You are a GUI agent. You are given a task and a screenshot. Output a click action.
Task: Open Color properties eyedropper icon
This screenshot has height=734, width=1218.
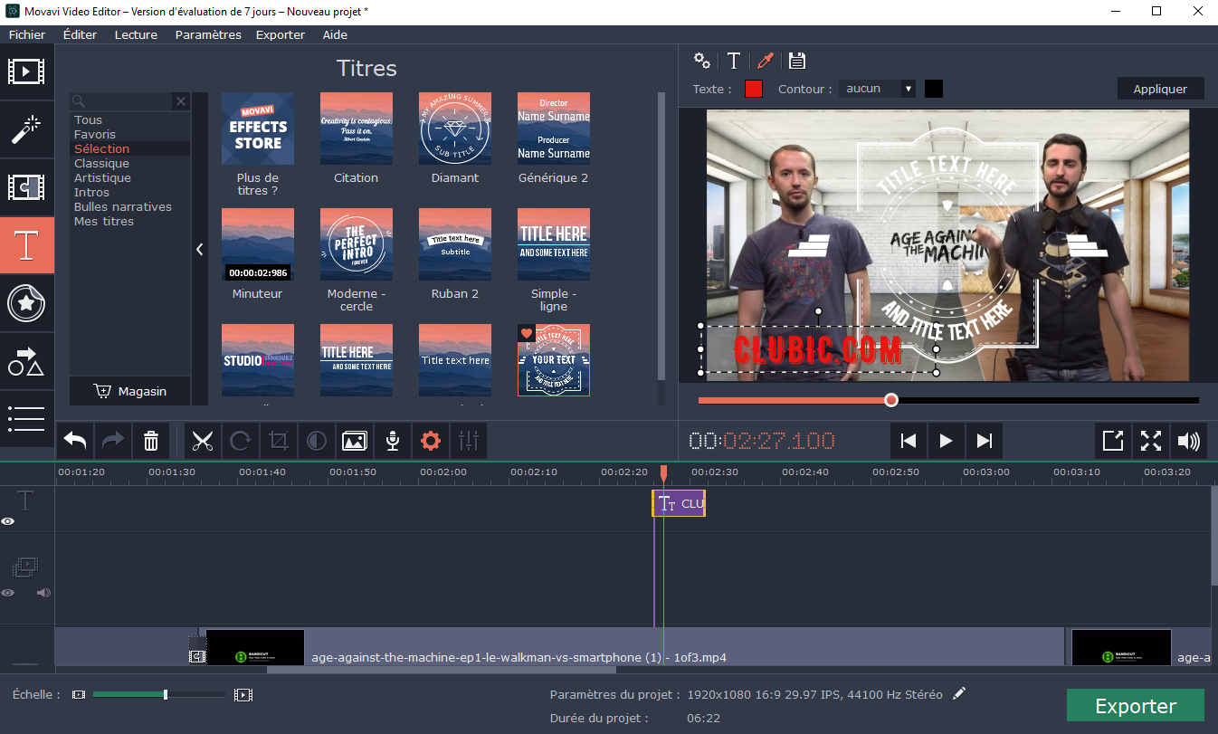pos(766,61)
